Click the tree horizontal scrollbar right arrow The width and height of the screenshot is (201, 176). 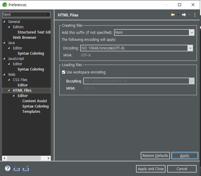48,158
